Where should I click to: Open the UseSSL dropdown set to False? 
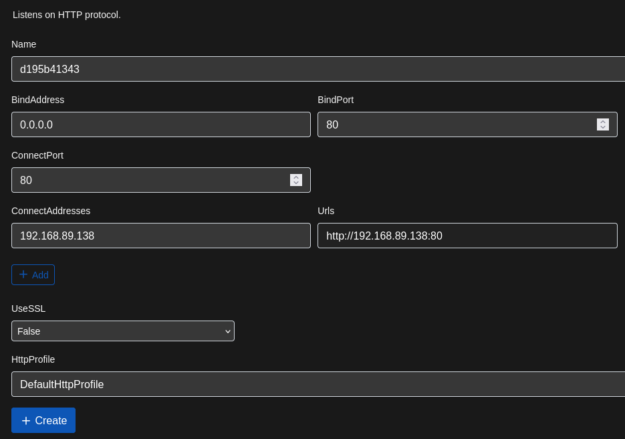(x=122, y=331)
